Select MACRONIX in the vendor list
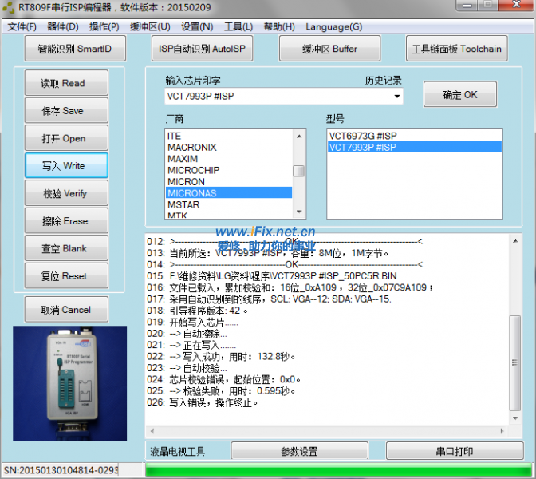Image resolution: width=536 pixels, height=479 pixels. (x=229, y=147)
